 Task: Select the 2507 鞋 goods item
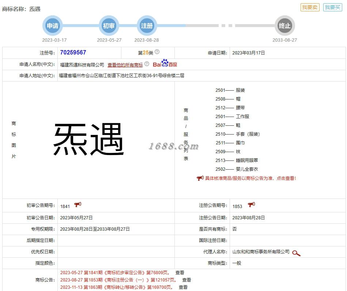[228, 125]
